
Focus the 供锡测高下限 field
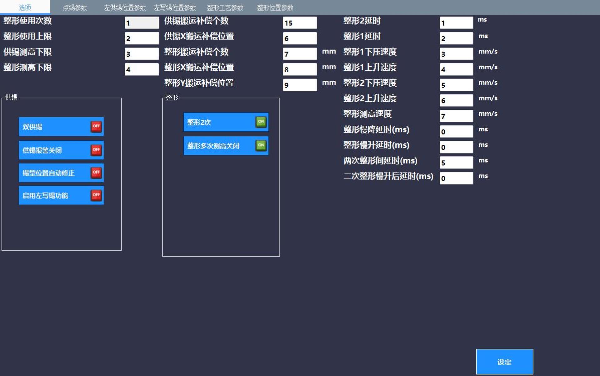pyautogui.click(x=142, y=54)
